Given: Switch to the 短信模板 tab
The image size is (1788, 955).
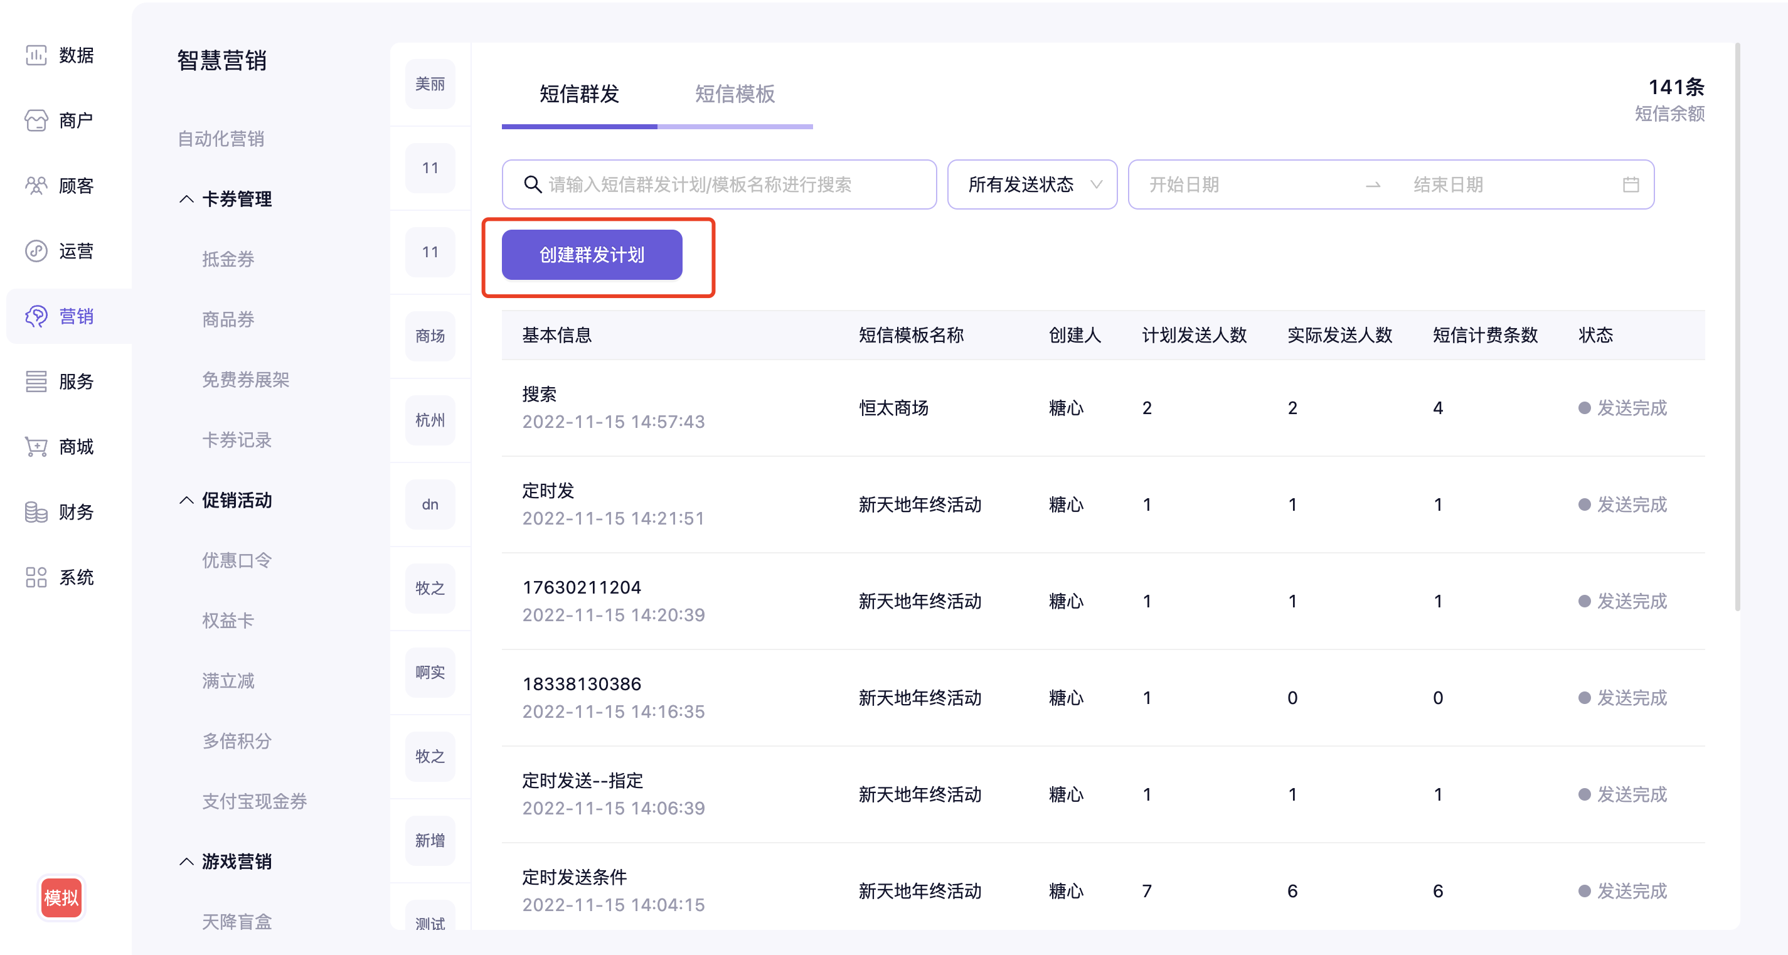Looking at the screenshot, I should (x=735, y=93).
